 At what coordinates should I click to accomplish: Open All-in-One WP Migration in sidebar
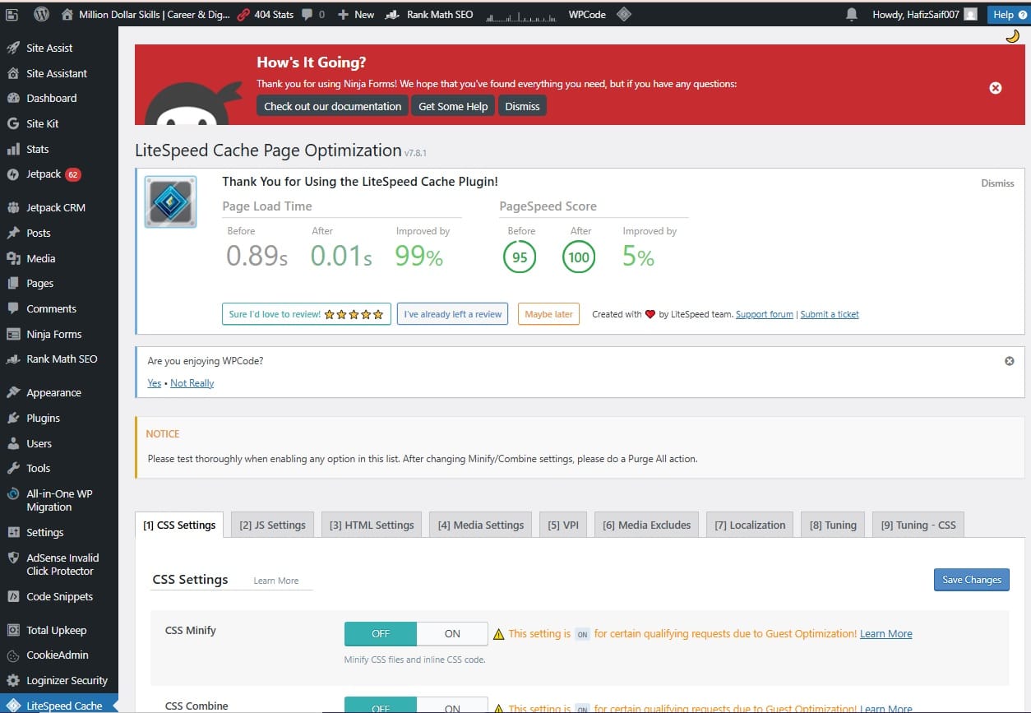click(59, 500)
